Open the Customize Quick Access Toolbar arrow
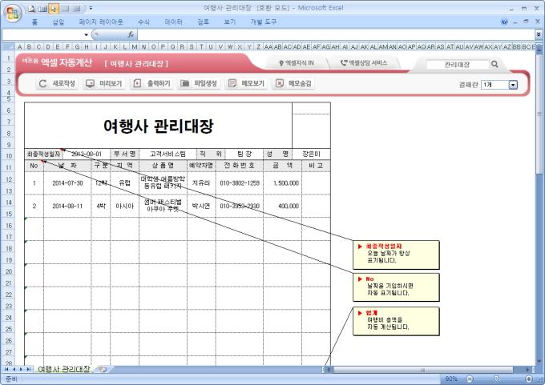The image size is (545, 385). (x=91, y=8)
